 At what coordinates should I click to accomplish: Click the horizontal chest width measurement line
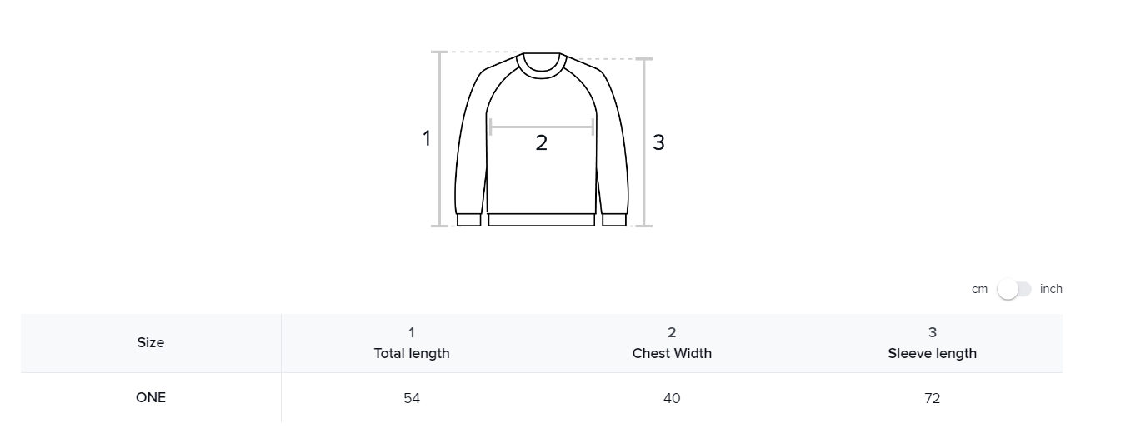[x=542, y=127]
